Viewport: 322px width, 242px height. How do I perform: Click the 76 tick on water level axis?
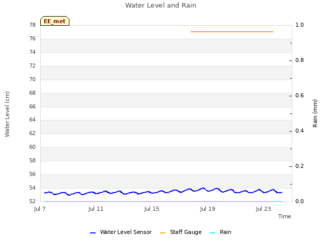[x=32, y=38]
